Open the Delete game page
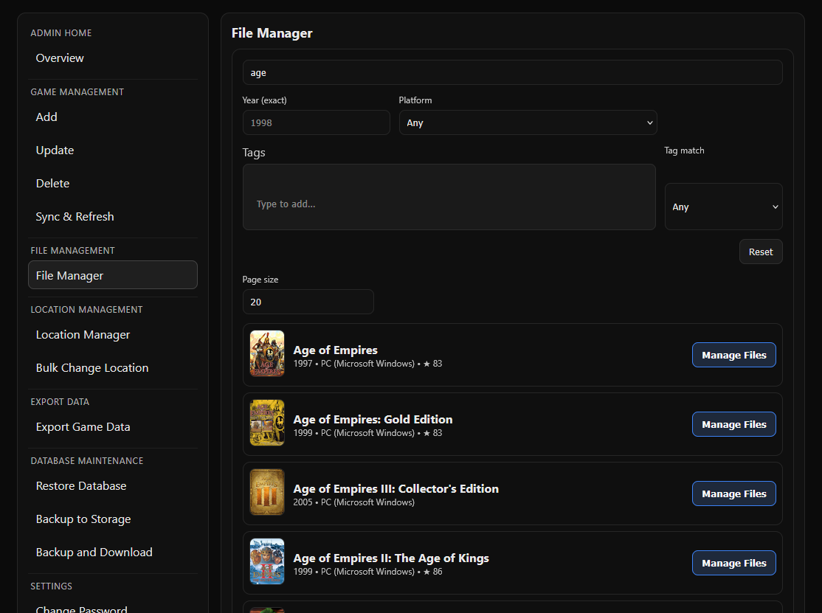The height and width of the screenshot is (613, 822). click(113, 184)
